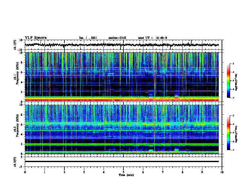Click the "1" tick on the time axis
The width and height of the screenshot is (250, 193).
click(x=45, y=172)
